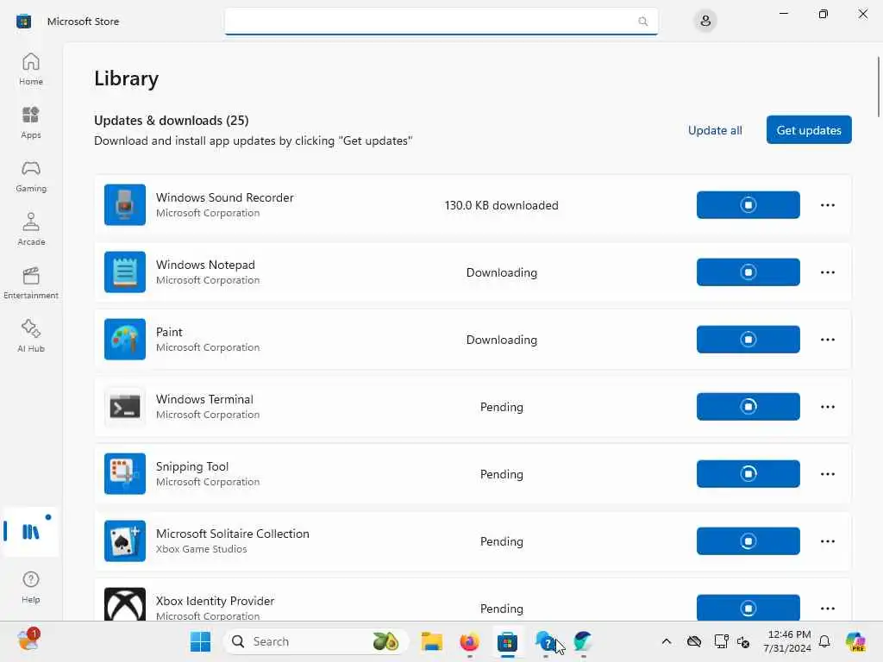Cancel the pending Snipping Tool update

(x=748, y=474)
